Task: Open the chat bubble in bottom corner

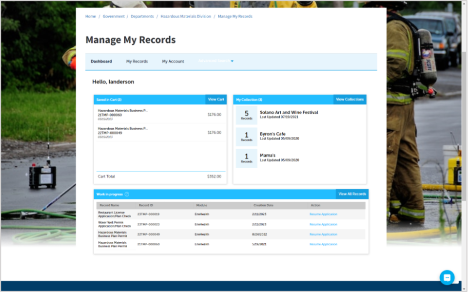Action: pos(447,277)
